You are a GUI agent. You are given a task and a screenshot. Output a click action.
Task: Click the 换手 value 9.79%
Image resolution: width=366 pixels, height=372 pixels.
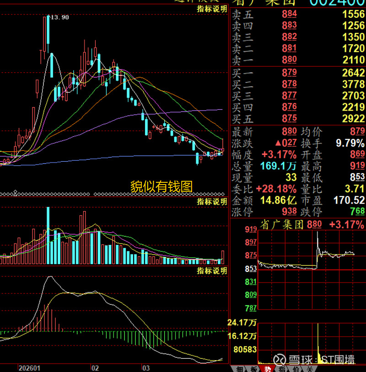[x=350, y=143]
